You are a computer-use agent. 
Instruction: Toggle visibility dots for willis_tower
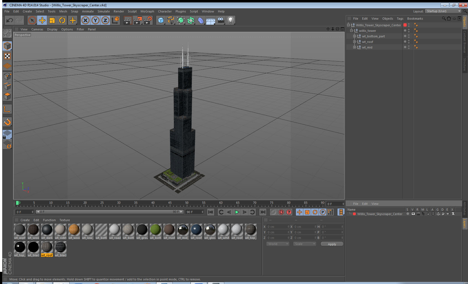[x=409, y=30]
